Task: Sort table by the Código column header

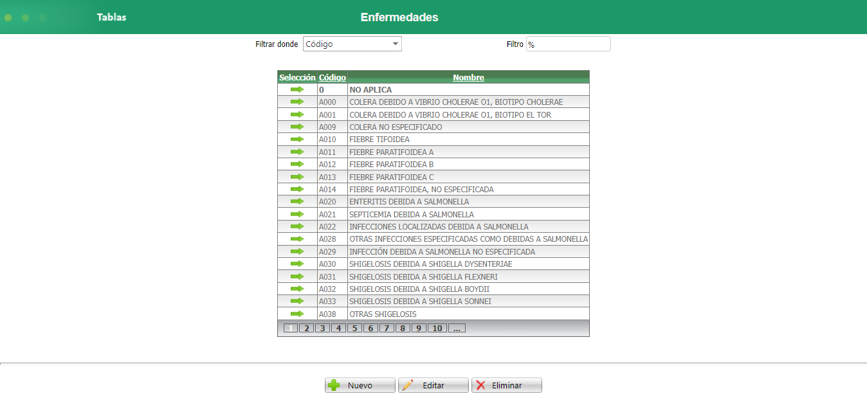Action: coord(332,77)
